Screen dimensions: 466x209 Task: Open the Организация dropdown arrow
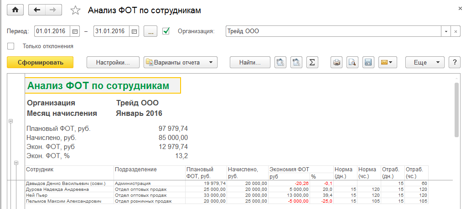tap(446, 31)
